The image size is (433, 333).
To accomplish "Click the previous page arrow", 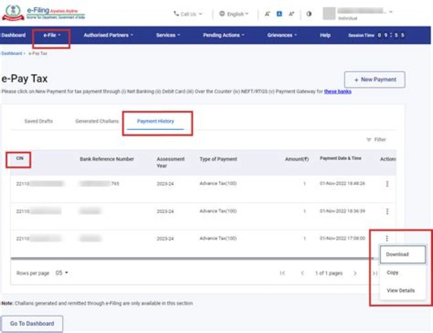I will click(x=302, y=273).
